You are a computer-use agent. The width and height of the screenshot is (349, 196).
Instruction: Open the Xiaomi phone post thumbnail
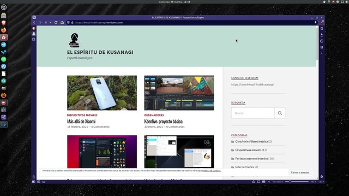(102, 93)
